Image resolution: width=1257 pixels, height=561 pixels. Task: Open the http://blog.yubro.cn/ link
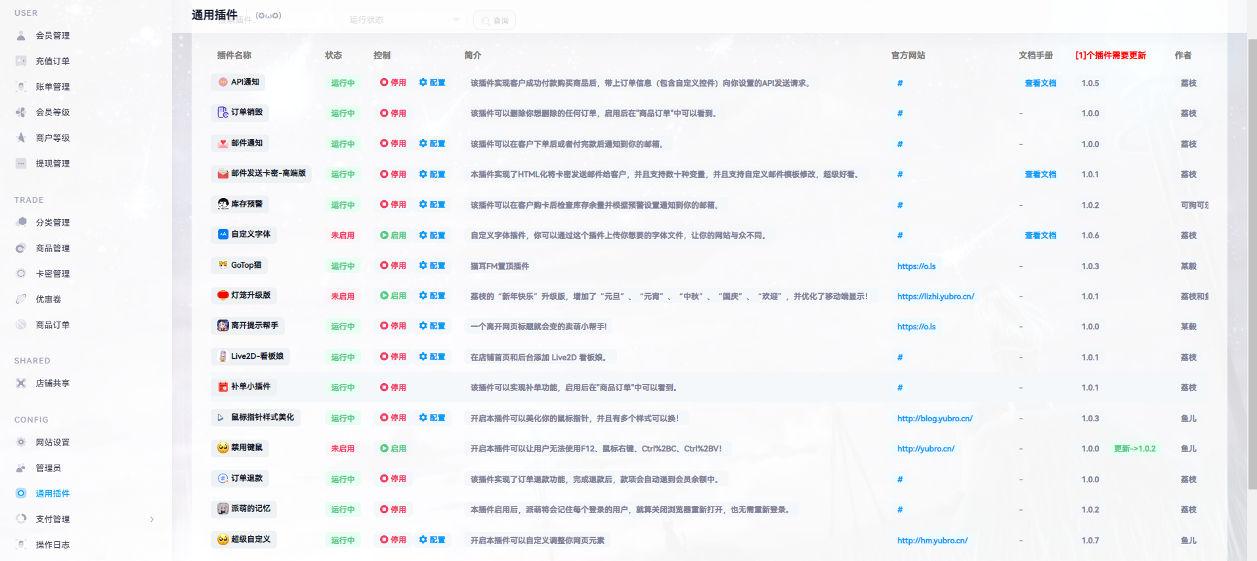click(x=935, y=419)
